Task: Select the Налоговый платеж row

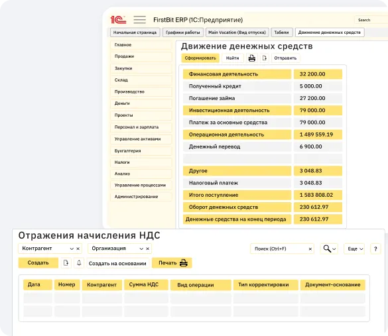Action: (263, 183)
